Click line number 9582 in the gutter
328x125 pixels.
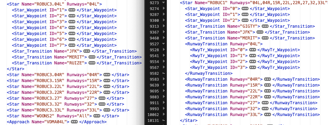coord(154,73)
